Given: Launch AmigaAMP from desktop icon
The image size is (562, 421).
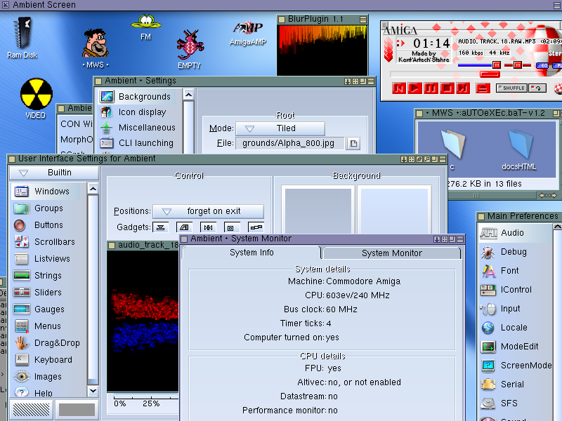Looking at the screenshot, I should pos(248,34).
